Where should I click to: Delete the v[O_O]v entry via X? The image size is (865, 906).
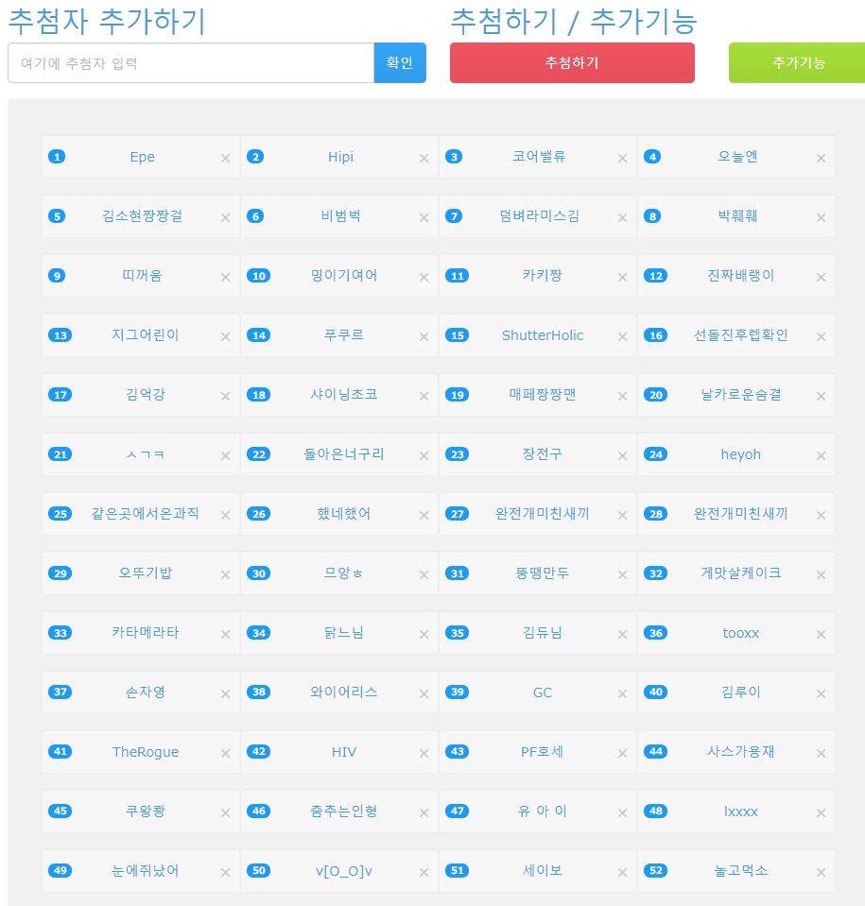coord(424,873)
